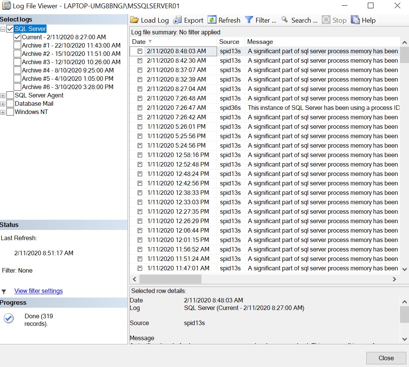The width and height of the screenshot is (409, 367).
Task: Click the Help book icon
Action: coord(355,20)
